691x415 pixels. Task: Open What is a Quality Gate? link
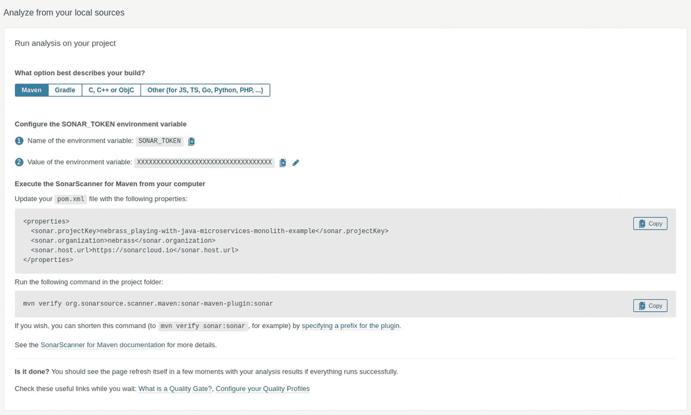(x=175, y=389)
